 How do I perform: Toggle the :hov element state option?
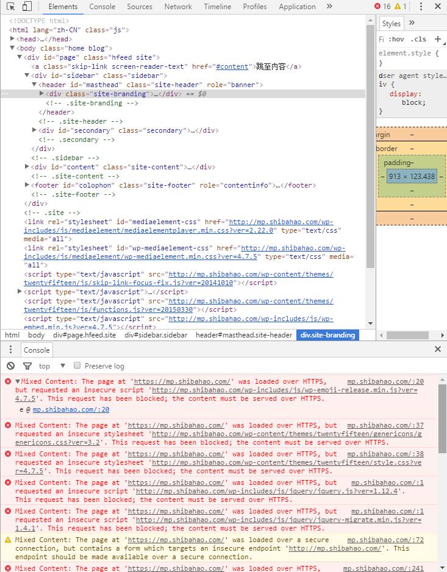click(396, 39)
